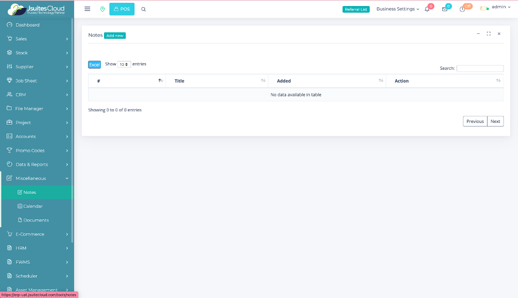Expand the Sales sidebar menu
Image resolution: width=518 pixels, height=298 pixels.
37,39
